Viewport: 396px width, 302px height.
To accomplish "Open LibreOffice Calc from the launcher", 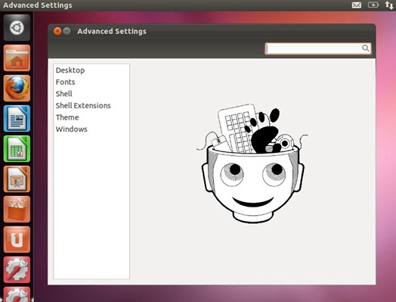I will [17, 148].
